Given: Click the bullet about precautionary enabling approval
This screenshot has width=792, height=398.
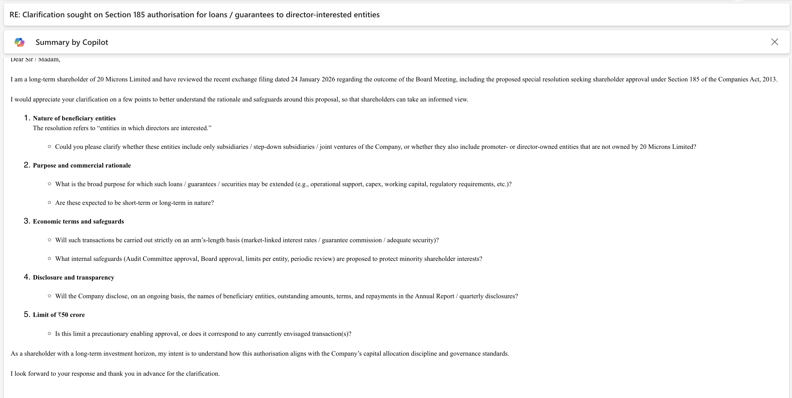Looking at the screenshot, I should [x=203, y=334].
